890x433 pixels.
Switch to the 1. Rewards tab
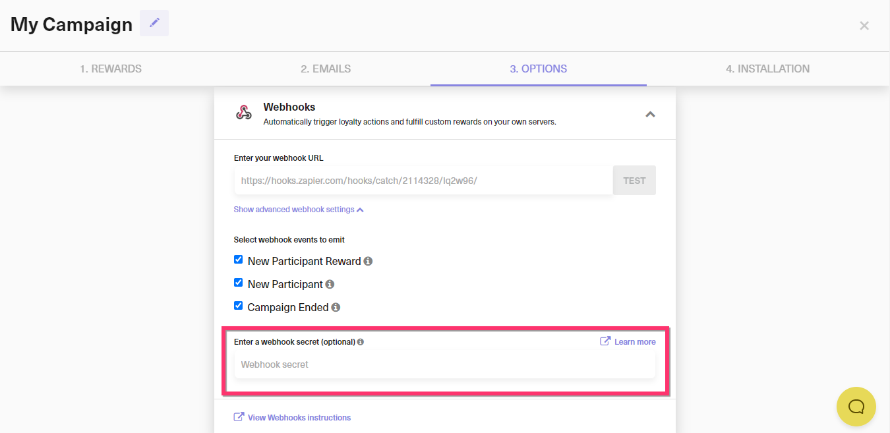[111, 69]
